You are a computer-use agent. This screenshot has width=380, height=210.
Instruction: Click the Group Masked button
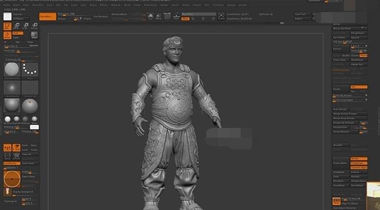click(346, 131)
